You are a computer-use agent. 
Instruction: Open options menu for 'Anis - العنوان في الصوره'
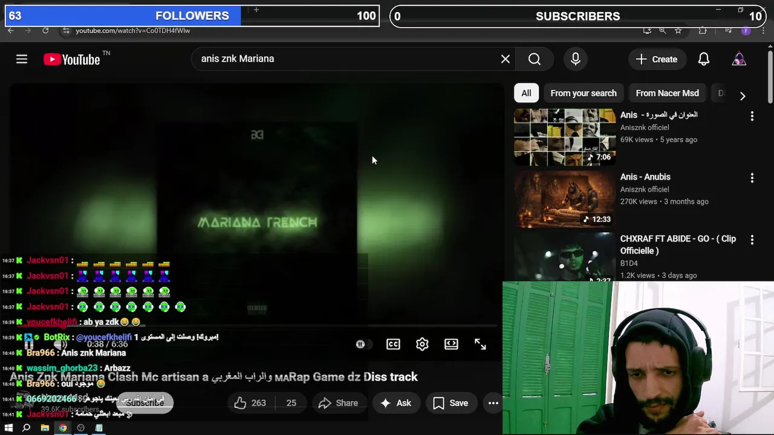click(752, 116)
